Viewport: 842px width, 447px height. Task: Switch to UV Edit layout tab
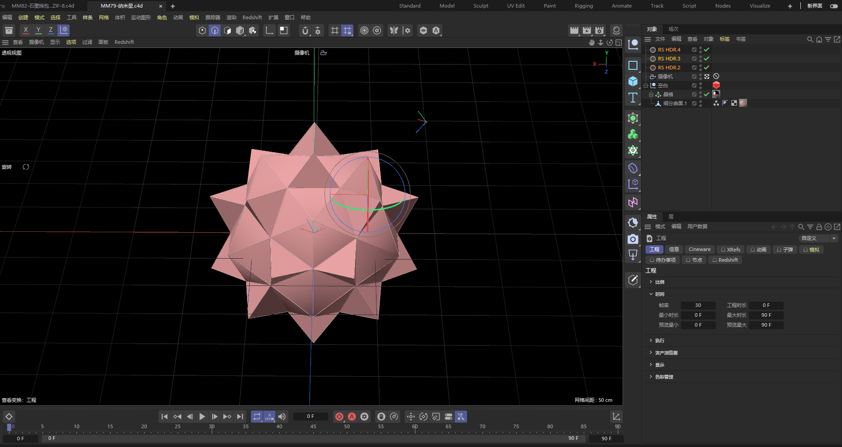click(516, 6)
